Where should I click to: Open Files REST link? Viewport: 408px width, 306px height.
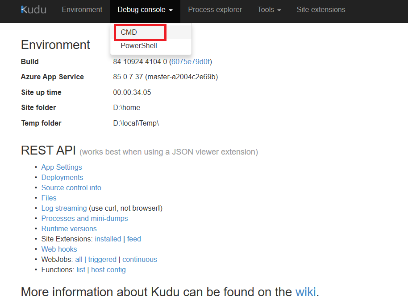point(49,198)
